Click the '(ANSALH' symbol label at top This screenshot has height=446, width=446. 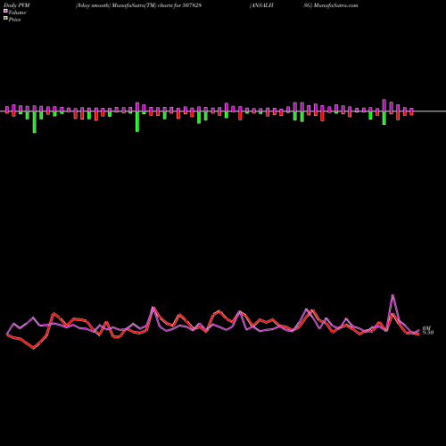point(261,5)
